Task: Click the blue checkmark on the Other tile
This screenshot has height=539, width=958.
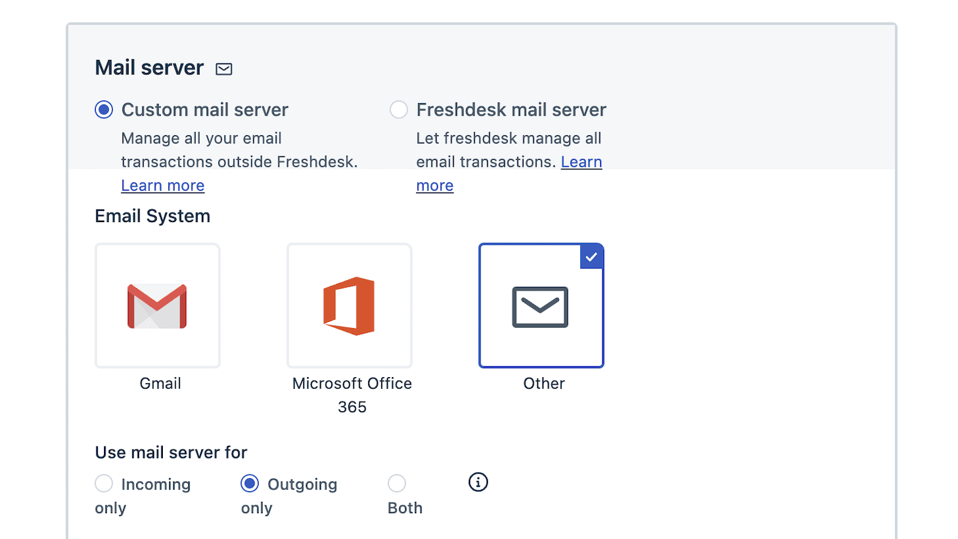Action: [591, 256]
